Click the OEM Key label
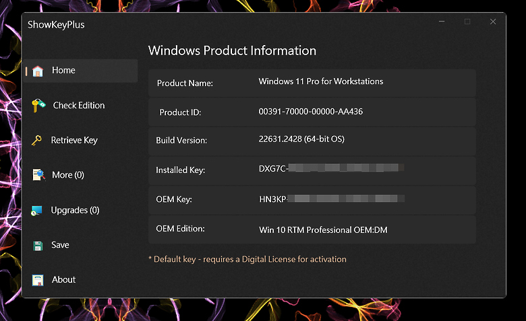Screen dimensions: 526x321 pyautogui.click(x=174, y=199)
